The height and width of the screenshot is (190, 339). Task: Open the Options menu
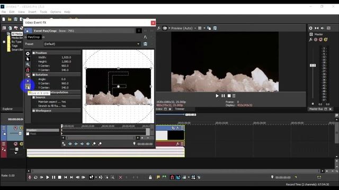click(x=56, y=12)
